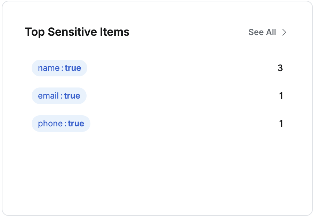Click the See All link

pyautogui.click(x=262, y=32)
